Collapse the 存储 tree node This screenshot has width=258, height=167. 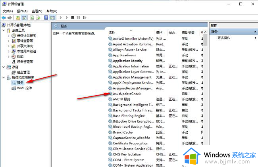[x=4, y=67]
